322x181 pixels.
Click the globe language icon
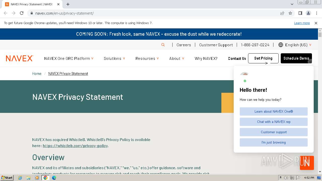(x=281, y=45)
